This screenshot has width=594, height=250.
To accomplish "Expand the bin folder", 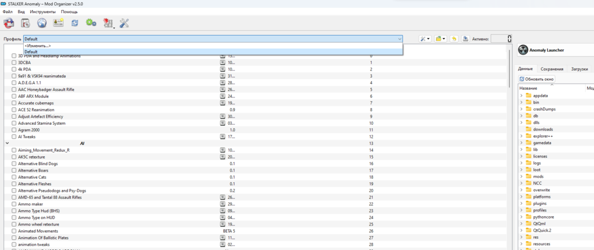I will [522, 102].
